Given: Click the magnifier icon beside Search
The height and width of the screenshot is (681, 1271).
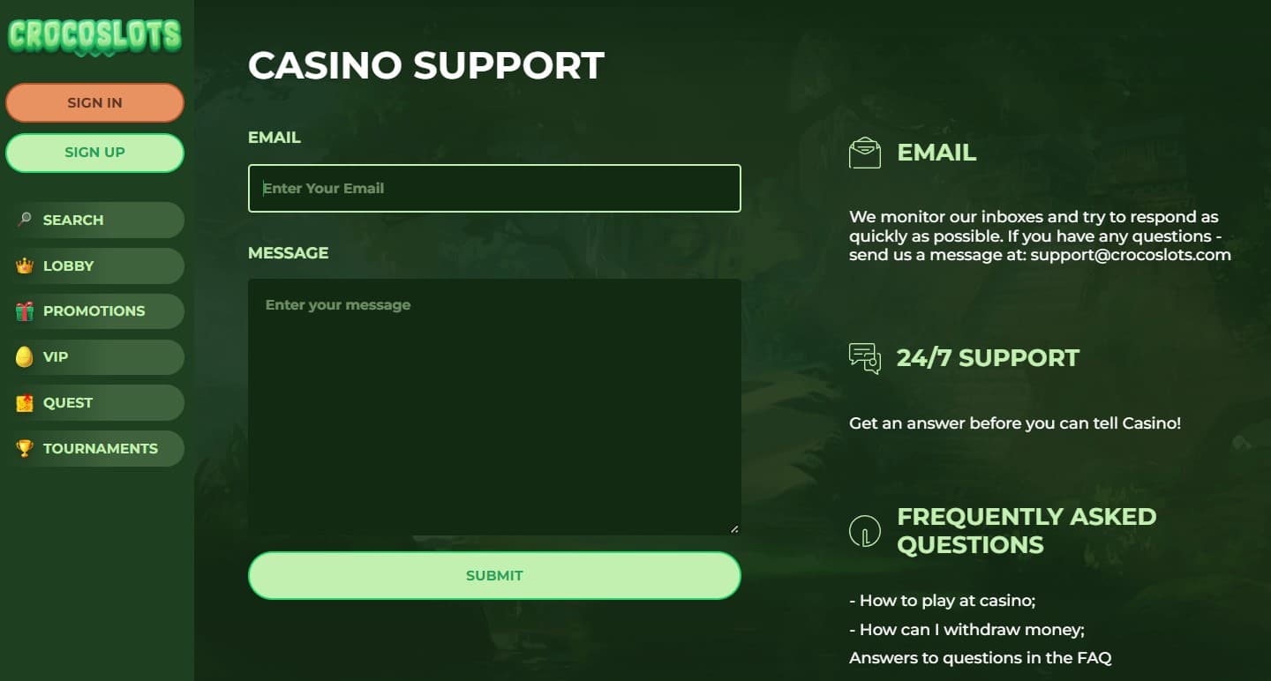Looking at the screenshot, I should 25,220.
